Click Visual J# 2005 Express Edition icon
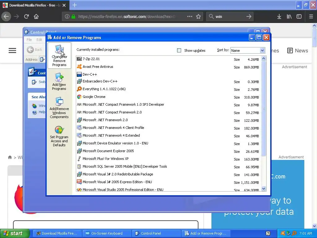This screenshot has height=238, width=317. click(79, 182)
